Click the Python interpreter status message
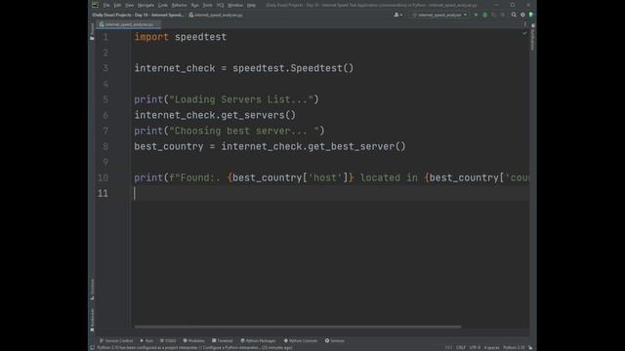 pyautogui.click(x=194, y=347)
